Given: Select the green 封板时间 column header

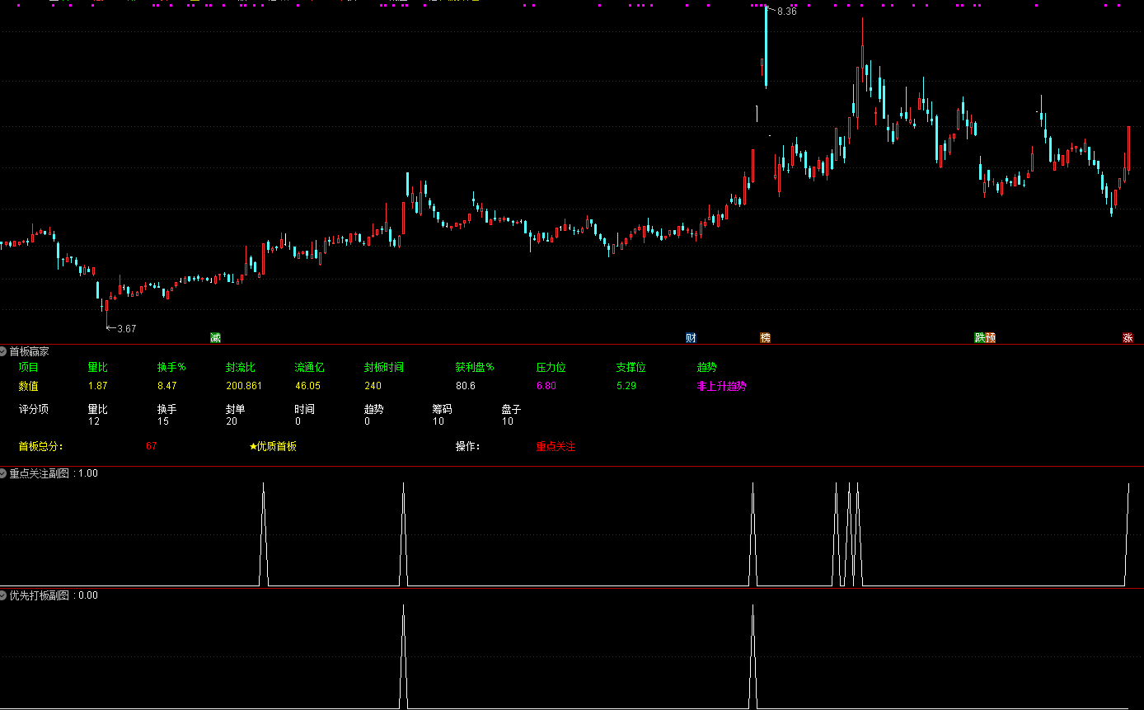Looking at the screenshot, I should click(x=384, y=367).
